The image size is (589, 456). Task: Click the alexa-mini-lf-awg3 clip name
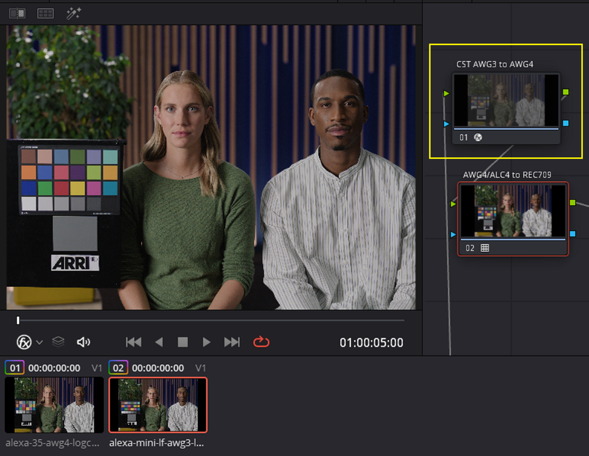[157, 443]
